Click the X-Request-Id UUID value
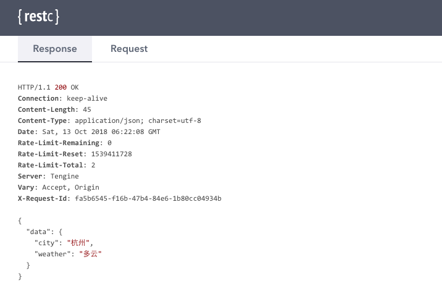 [x=148, y=198]
